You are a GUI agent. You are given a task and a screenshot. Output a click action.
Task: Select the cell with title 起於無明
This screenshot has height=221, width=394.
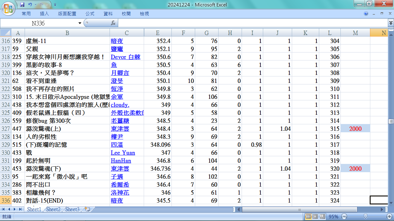point(67,161)
